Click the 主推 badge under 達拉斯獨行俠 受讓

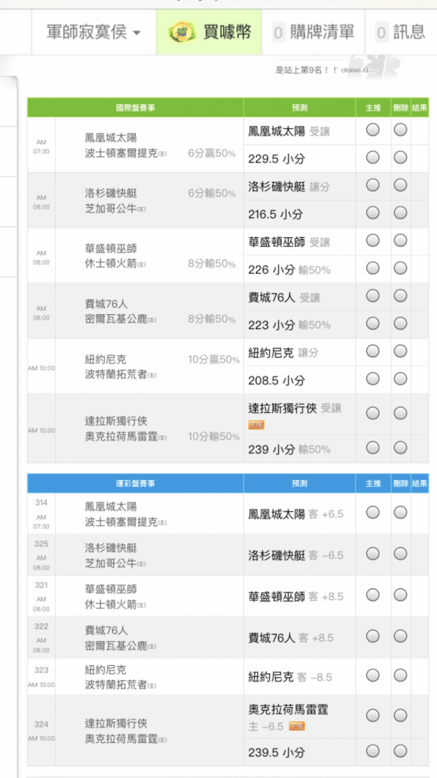point(257,425)
